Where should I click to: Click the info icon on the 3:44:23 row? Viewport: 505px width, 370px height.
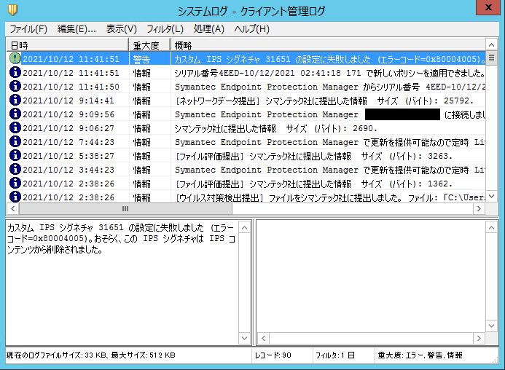15,170
